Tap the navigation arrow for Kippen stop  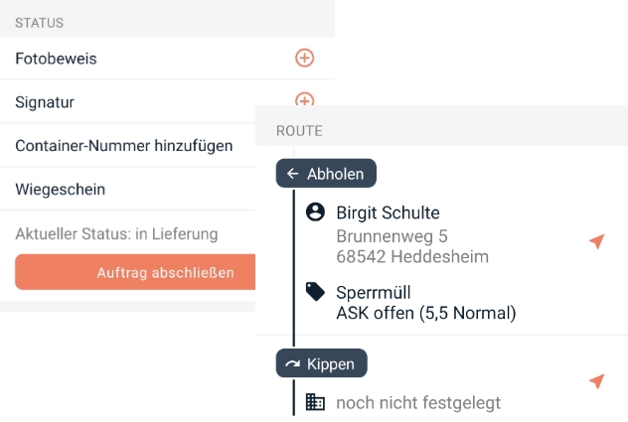(596, 381)
